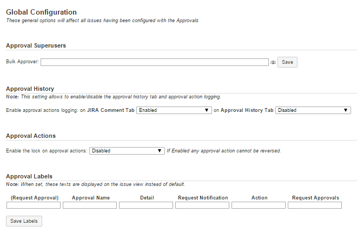The height and width of the screenshot is (233, 357).
Task: Click the Approval History section heading
Action: [30, 89]
